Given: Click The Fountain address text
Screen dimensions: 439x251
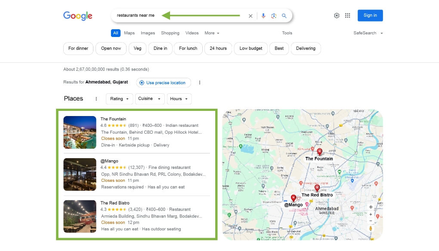Looking at the screenshot, I should (151, 132).
